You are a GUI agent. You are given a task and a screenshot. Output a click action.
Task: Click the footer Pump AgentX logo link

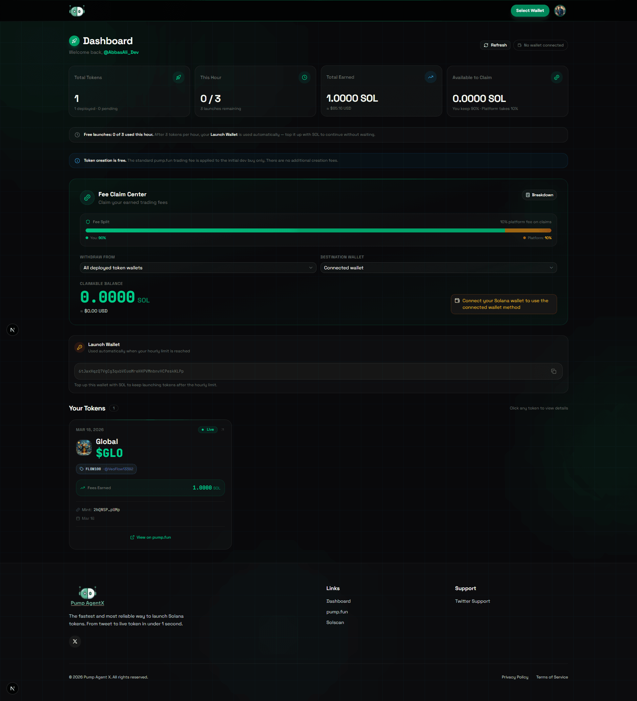point(87,596)
